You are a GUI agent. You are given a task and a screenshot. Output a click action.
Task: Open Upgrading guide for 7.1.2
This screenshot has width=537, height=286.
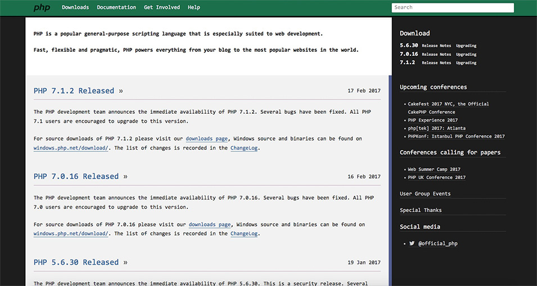pyautogui.click(x=466, y=62)
